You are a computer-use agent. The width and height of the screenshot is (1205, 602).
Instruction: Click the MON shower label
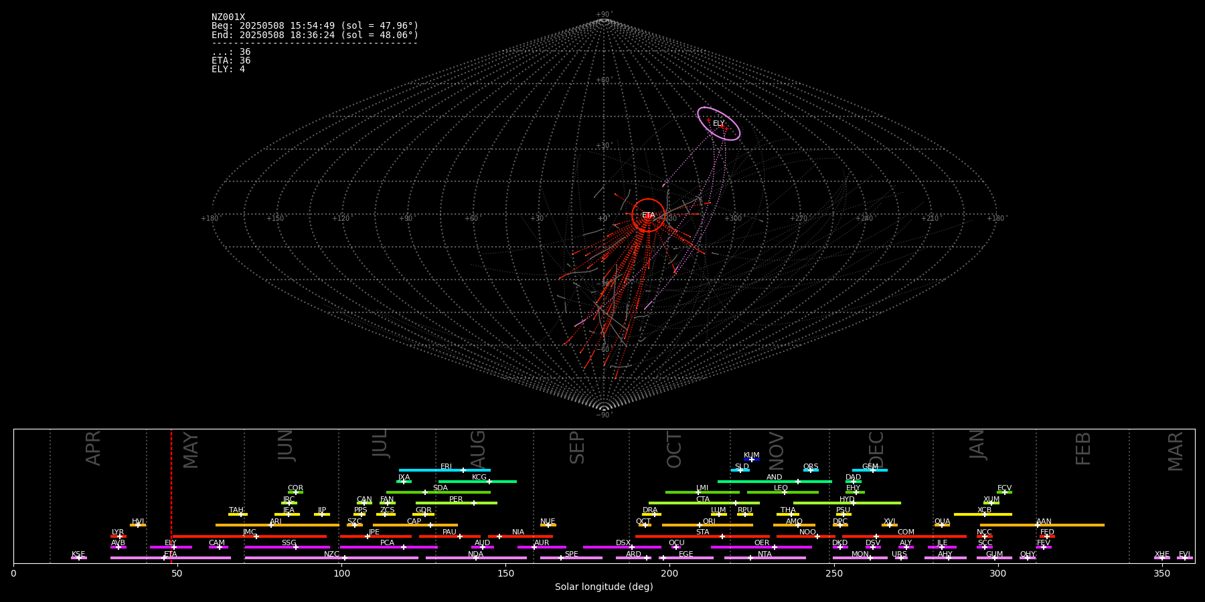860,555
